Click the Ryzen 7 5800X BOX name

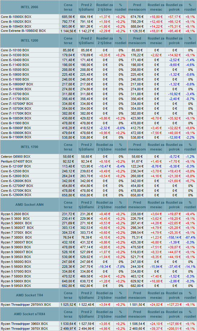16,276
